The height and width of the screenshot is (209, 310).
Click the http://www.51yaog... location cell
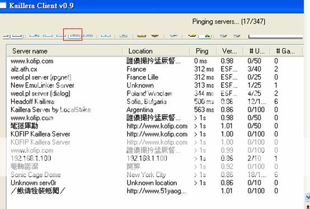pyautogui.click(x=156, y=191)
